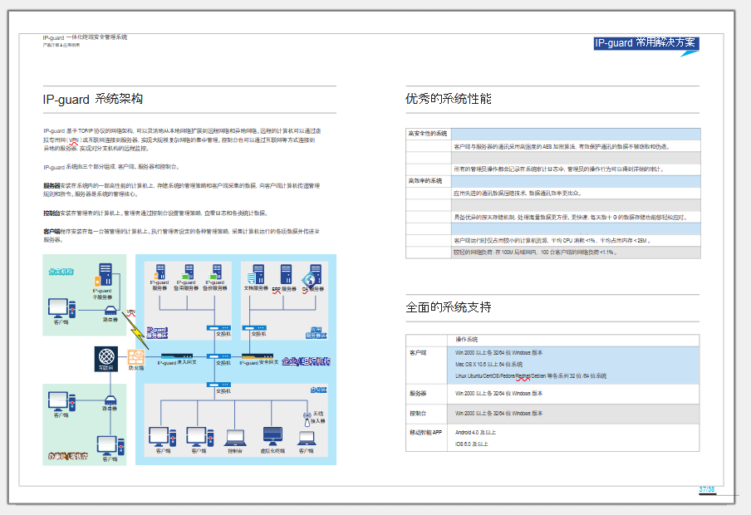The image size is (751, 515).
Task: Click the heading "全面的系统支持"
Action: click(x=449, y=307)
